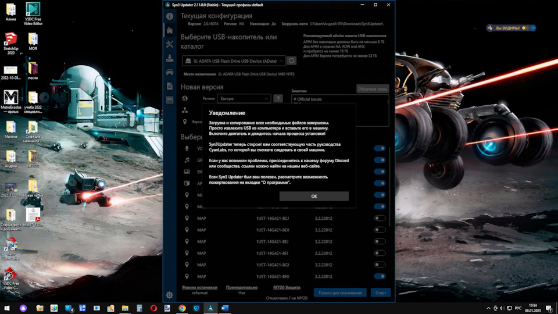This screenshot has width=558, height=314.
Task: Open SketchUp 2020 desktop shortcut
Action: pyautogui.click(x=10, y=44)
